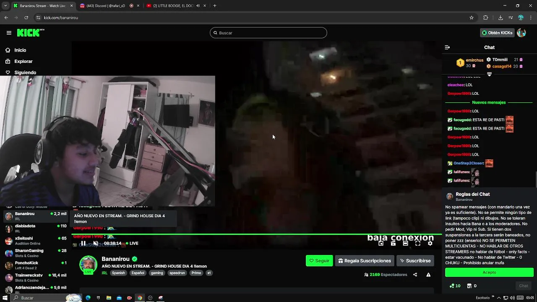Click Nuevos mensajes divider label

(489, 102)
